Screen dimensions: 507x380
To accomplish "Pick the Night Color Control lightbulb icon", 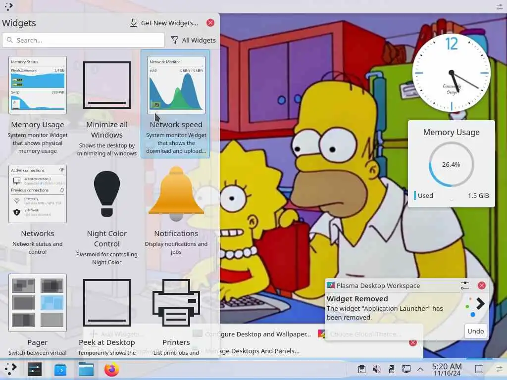I will point(107,194).
